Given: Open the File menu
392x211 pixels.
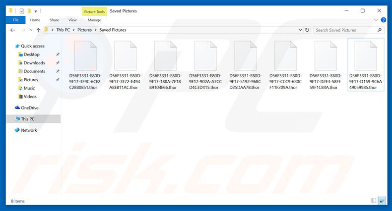Looking at the screenshot, I should (15, 20).
